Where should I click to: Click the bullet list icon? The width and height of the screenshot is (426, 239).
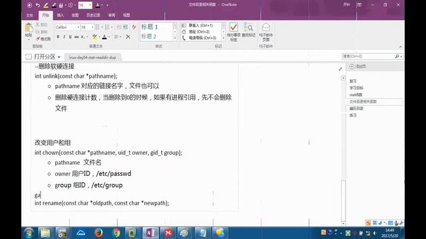click(x=98, y=27)
